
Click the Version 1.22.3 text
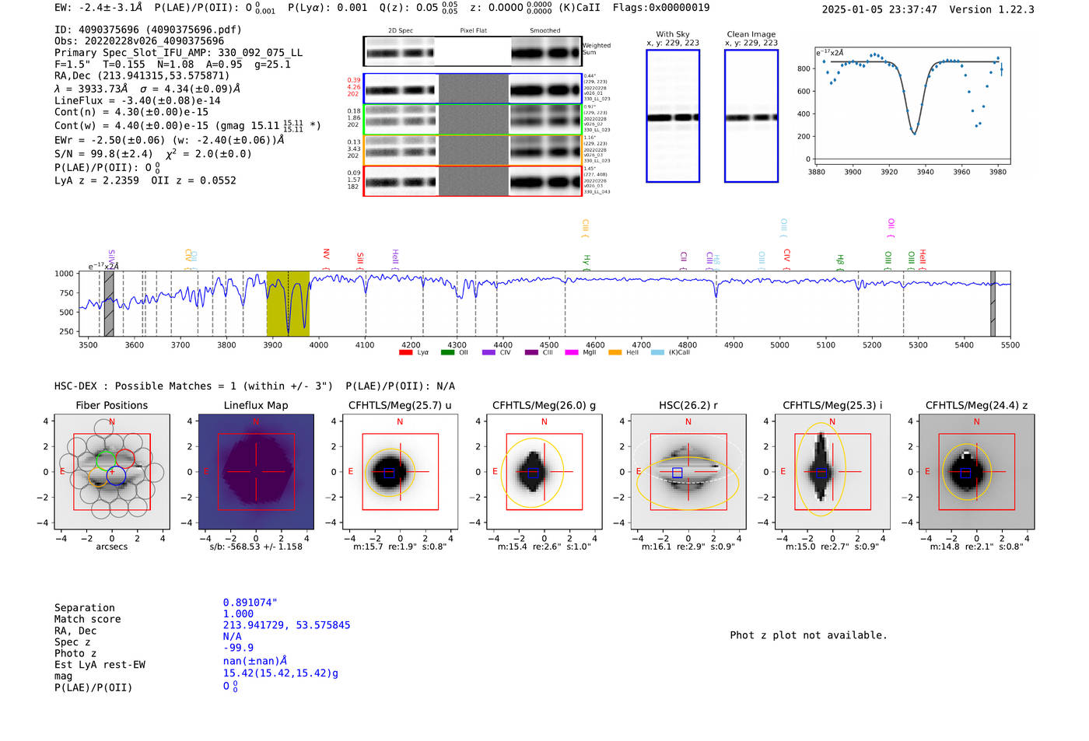(992, 9)
